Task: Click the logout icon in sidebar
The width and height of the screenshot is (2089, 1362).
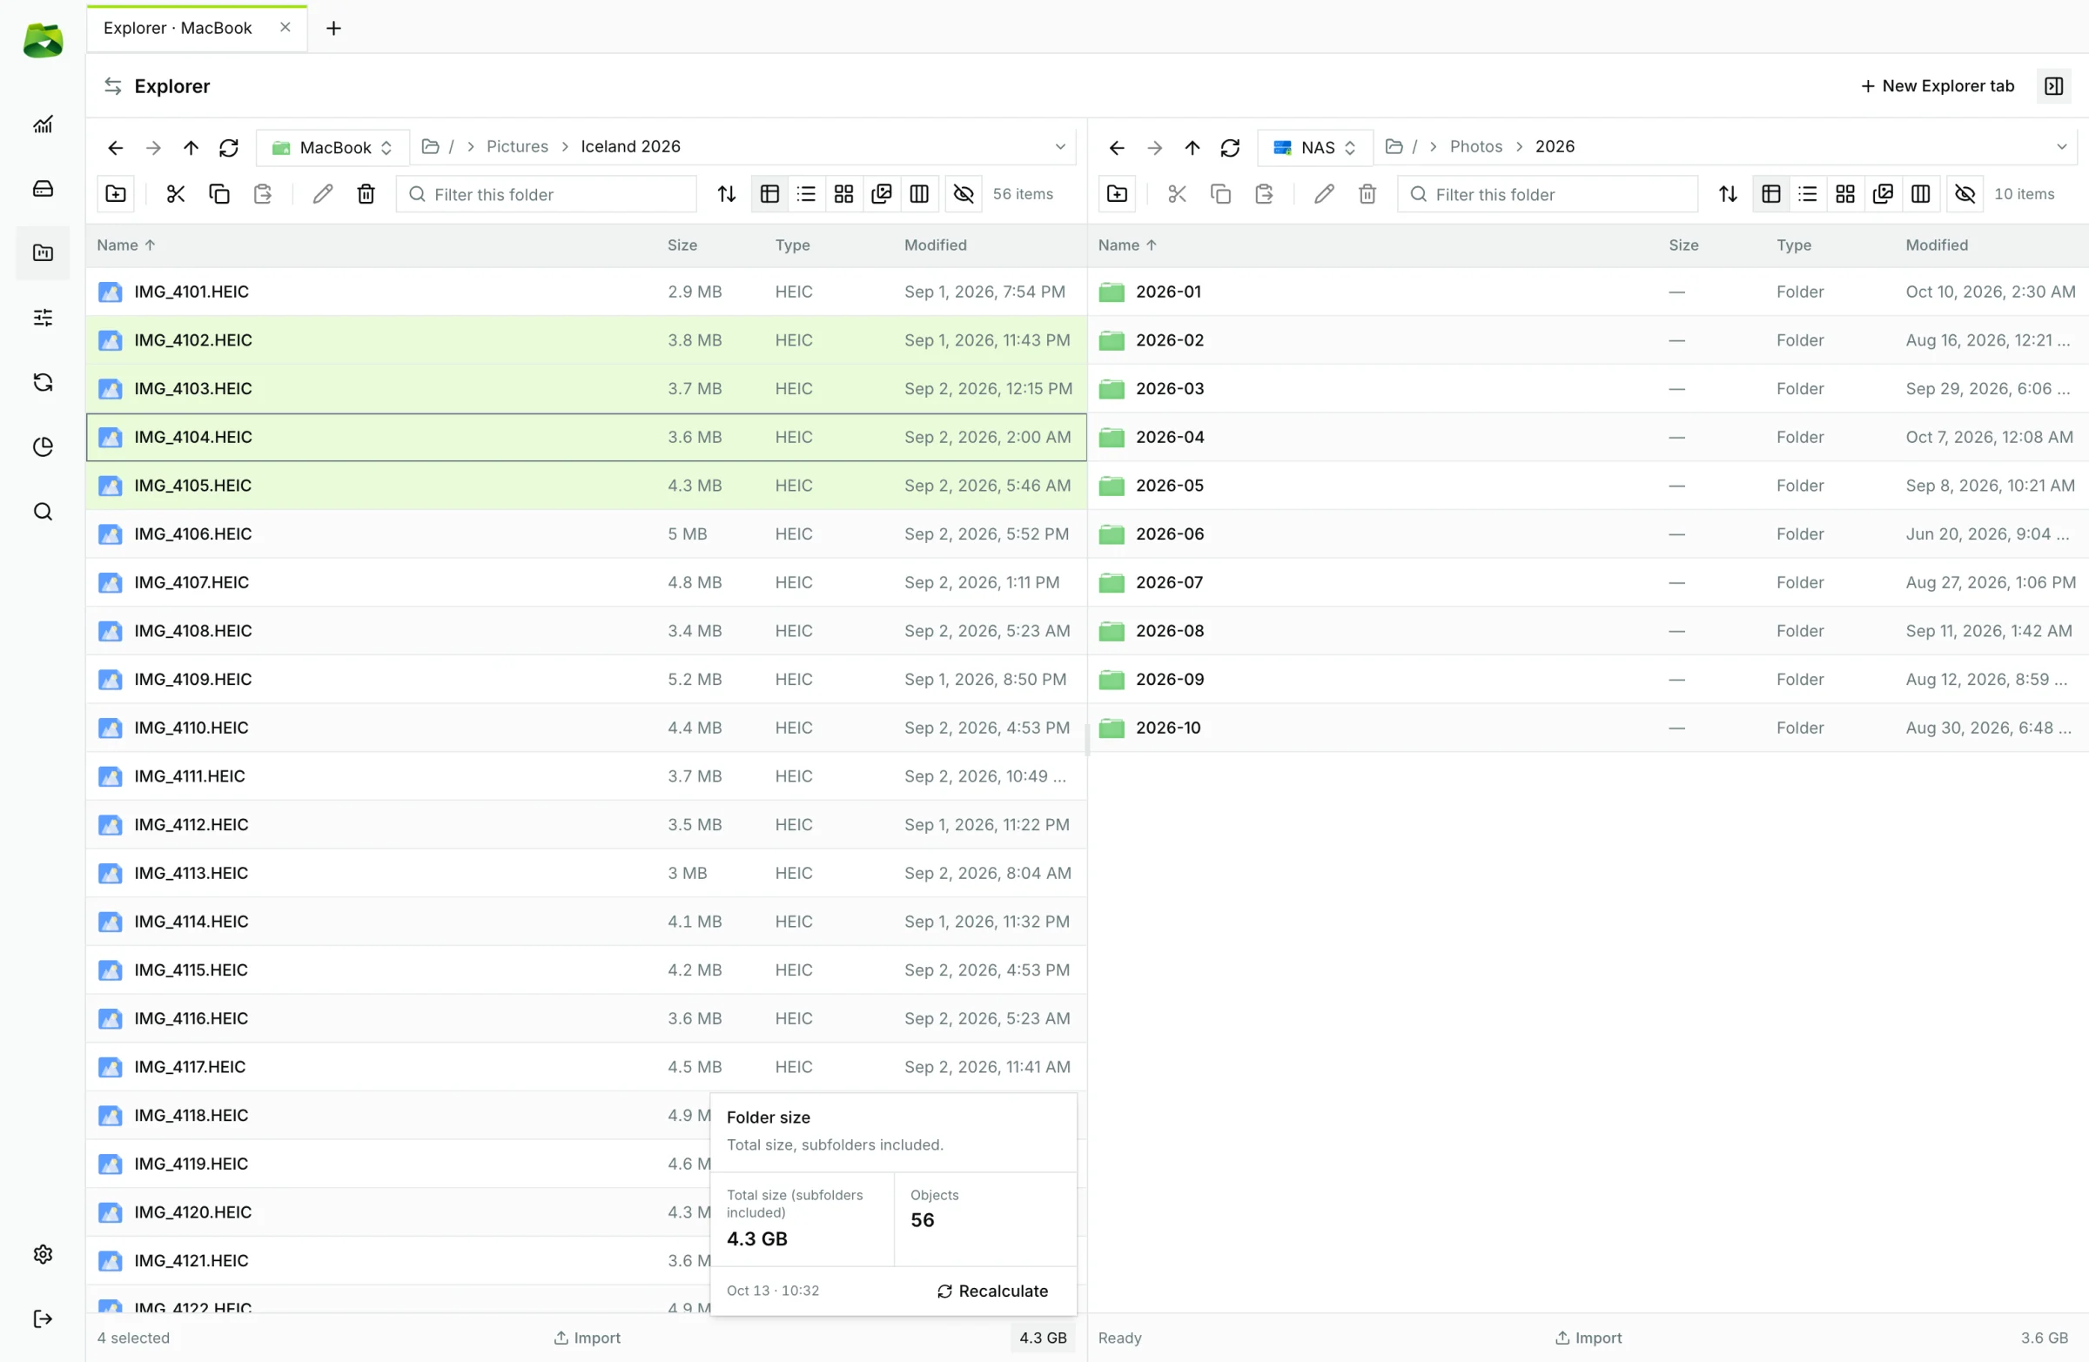Action: click(43, 1319)
